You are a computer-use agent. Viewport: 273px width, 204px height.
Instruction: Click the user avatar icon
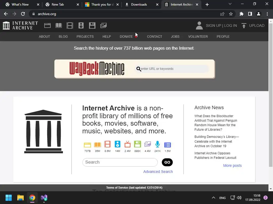[199, 25]
